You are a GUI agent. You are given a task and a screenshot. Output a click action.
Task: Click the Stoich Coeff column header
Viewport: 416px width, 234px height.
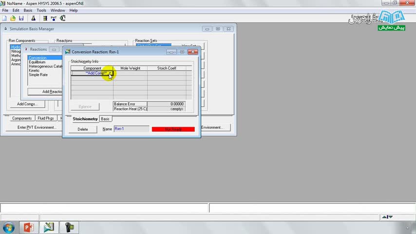[x=167, y=68]
